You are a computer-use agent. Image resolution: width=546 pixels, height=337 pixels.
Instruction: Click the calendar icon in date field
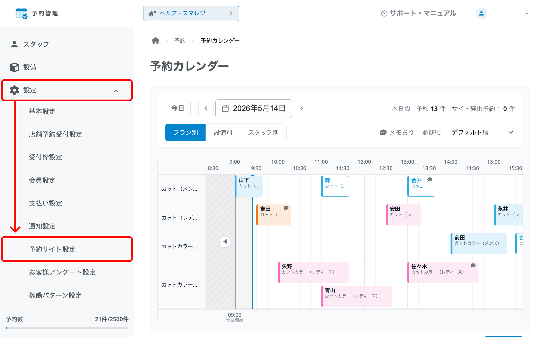click(225, 108)
